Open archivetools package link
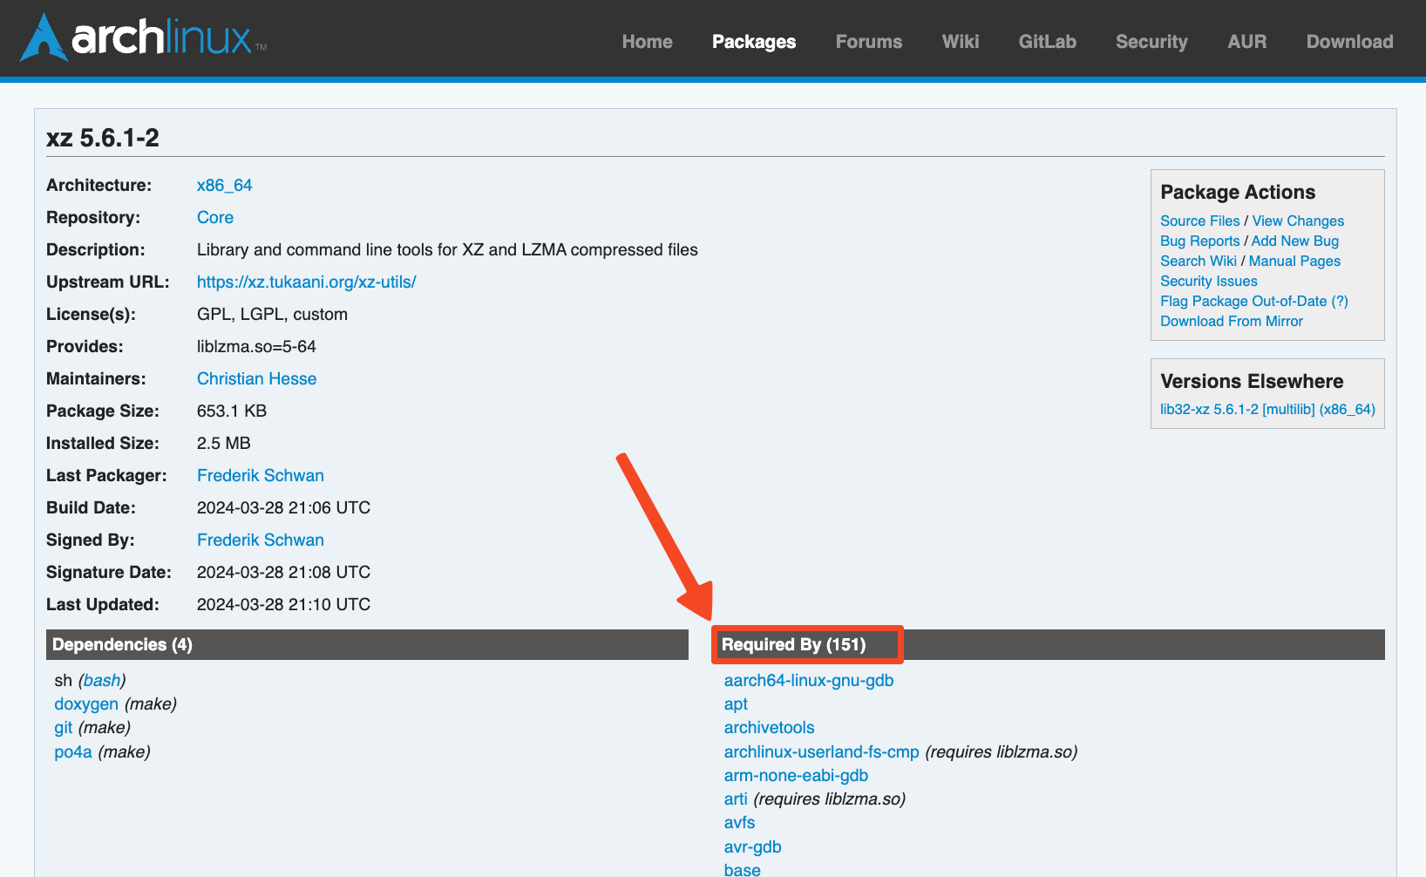Screen dimensions: 1426x877 [x=769, y=728]
